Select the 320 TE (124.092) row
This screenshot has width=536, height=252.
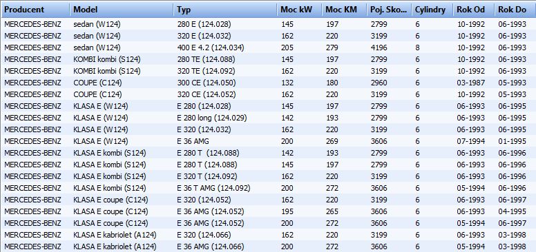268,71
